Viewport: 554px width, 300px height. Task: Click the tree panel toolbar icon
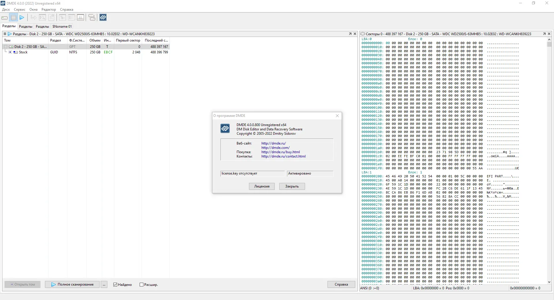click(x=62, y=18)
